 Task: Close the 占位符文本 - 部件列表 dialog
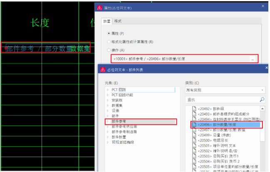(x=267, y=68)
